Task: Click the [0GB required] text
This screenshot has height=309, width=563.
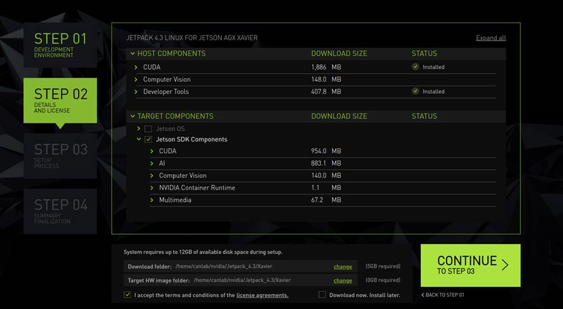Action: pyautogui.click(x=383, y=280)
